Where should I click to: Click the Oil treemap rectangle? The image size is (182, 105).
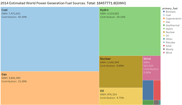pyautogui.click(x=121, y=96)
